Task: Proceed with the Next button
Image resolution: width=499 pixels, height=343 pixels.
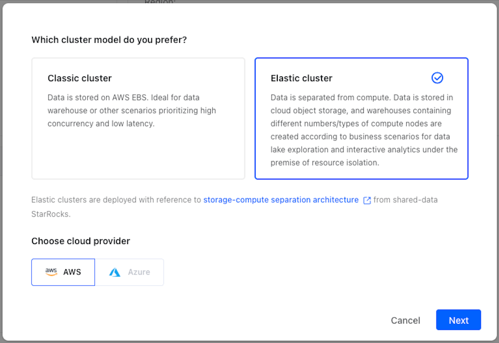Action: pos(458,320)
